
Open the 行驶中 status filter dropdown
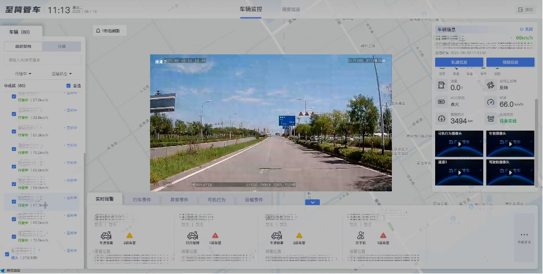[x=23, y=74]
